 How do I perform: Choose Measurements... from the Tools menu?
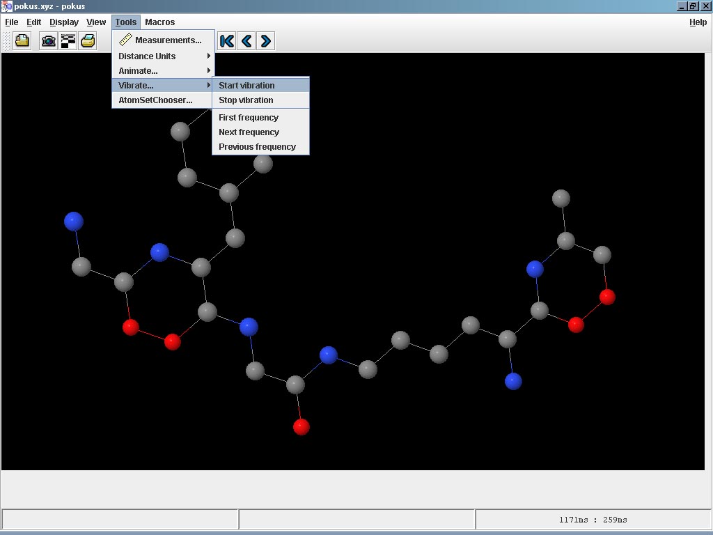(x=163, y=40)
